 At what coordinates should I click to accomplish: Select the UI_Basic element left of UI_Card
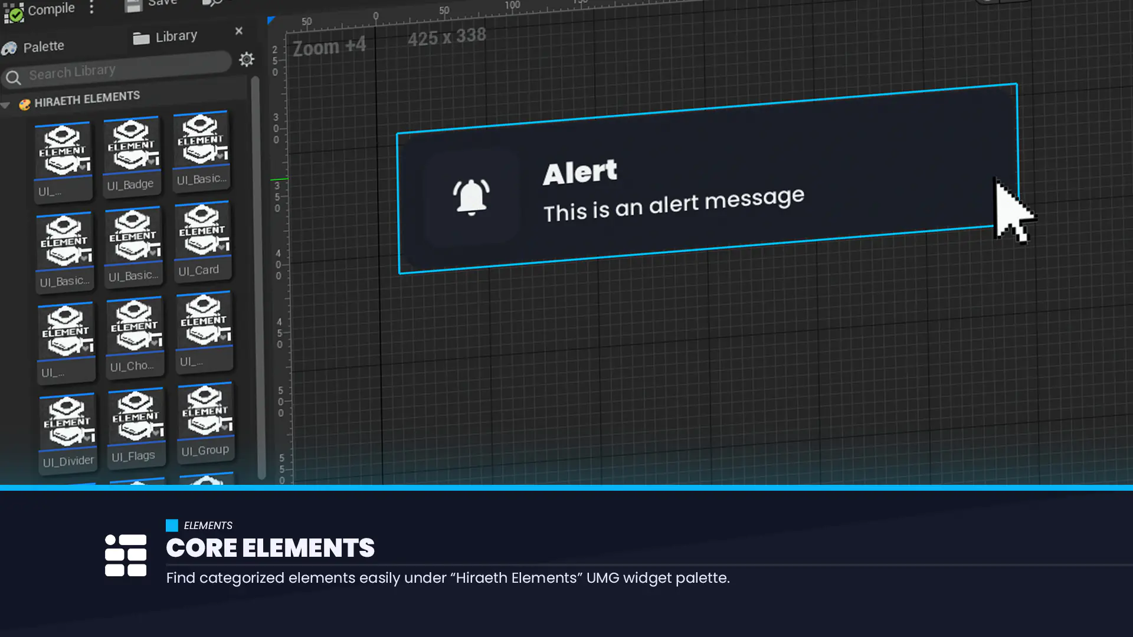coord(133,247)
